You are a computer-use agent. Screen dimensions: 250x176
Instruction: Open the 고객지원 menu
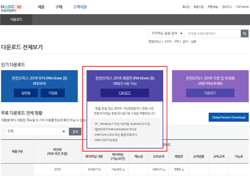coord(80,7)
